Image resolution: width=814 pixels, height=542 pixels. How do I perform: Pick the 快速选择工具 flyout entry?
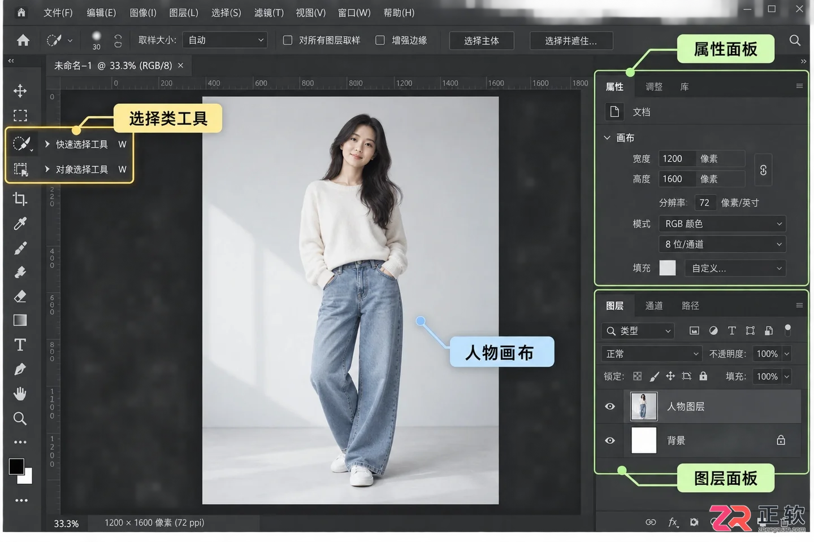click(x=81, y=145)
